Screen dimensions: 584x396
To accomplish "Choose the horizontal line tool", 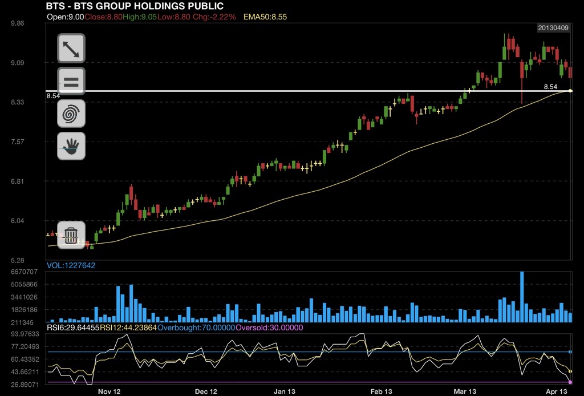I will tap(71, 81).
